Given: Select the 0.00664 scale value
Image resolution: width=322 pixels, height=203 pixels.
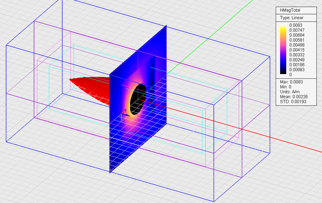Looking at the screenshot, I should (x=297, y=35).
